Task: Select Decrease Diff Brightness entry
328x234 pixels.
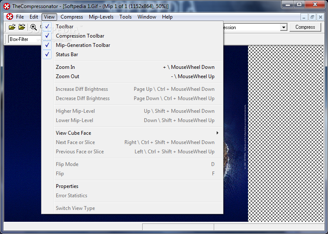Action: [132, 98]
